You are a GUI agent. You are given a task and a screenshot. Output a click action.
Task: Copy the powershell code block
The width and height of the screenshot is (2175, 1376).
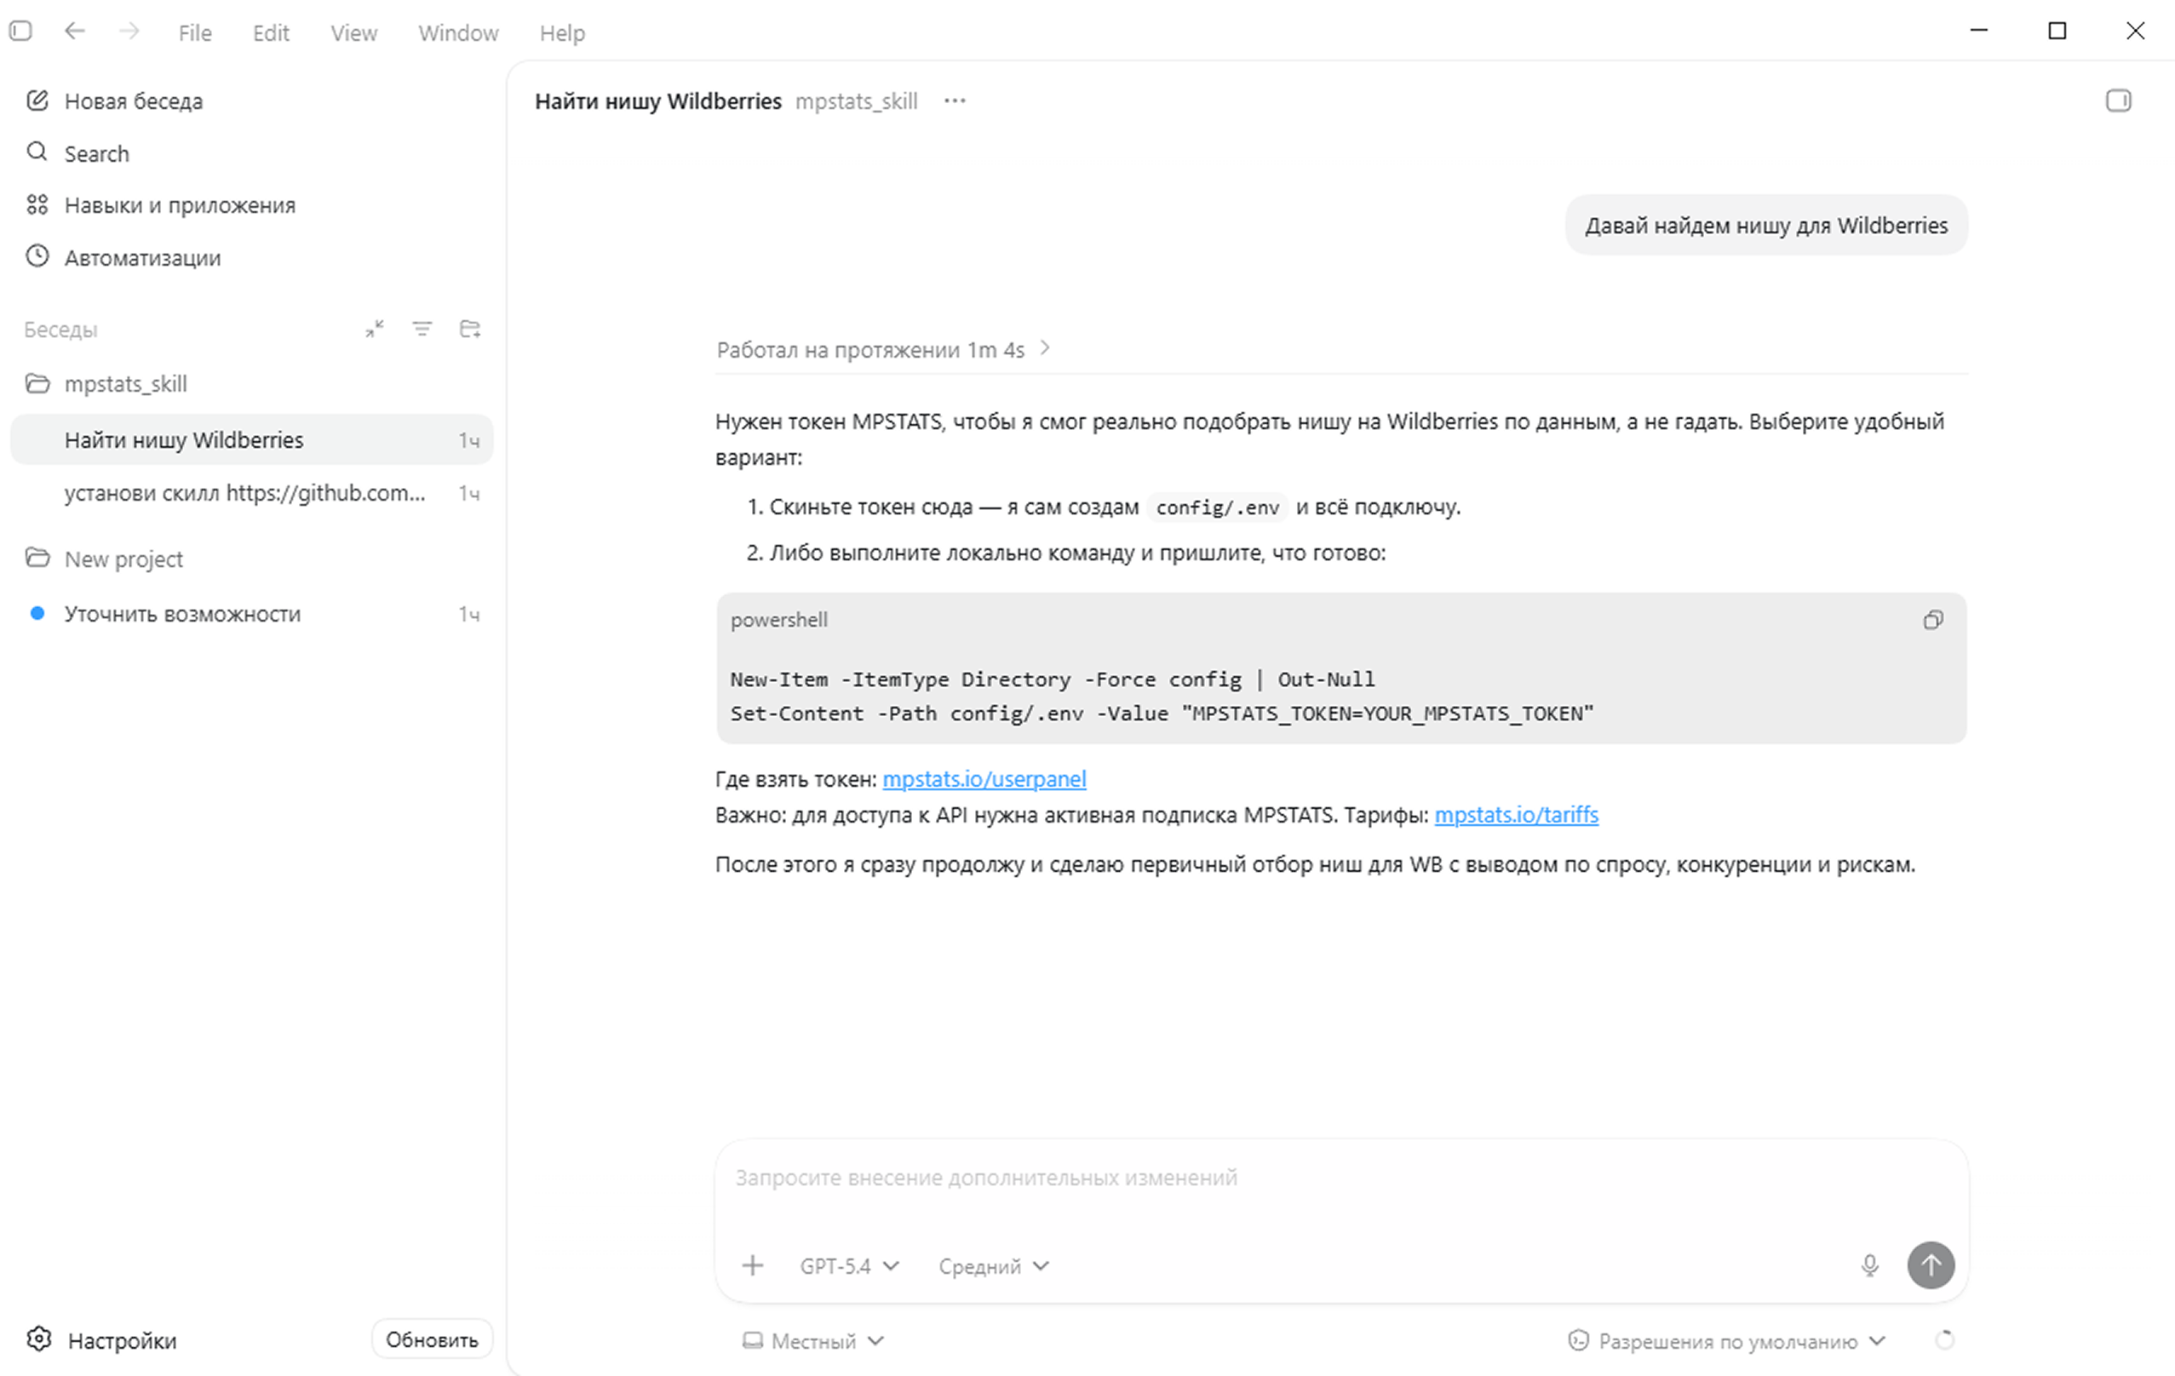(1933, 619)
